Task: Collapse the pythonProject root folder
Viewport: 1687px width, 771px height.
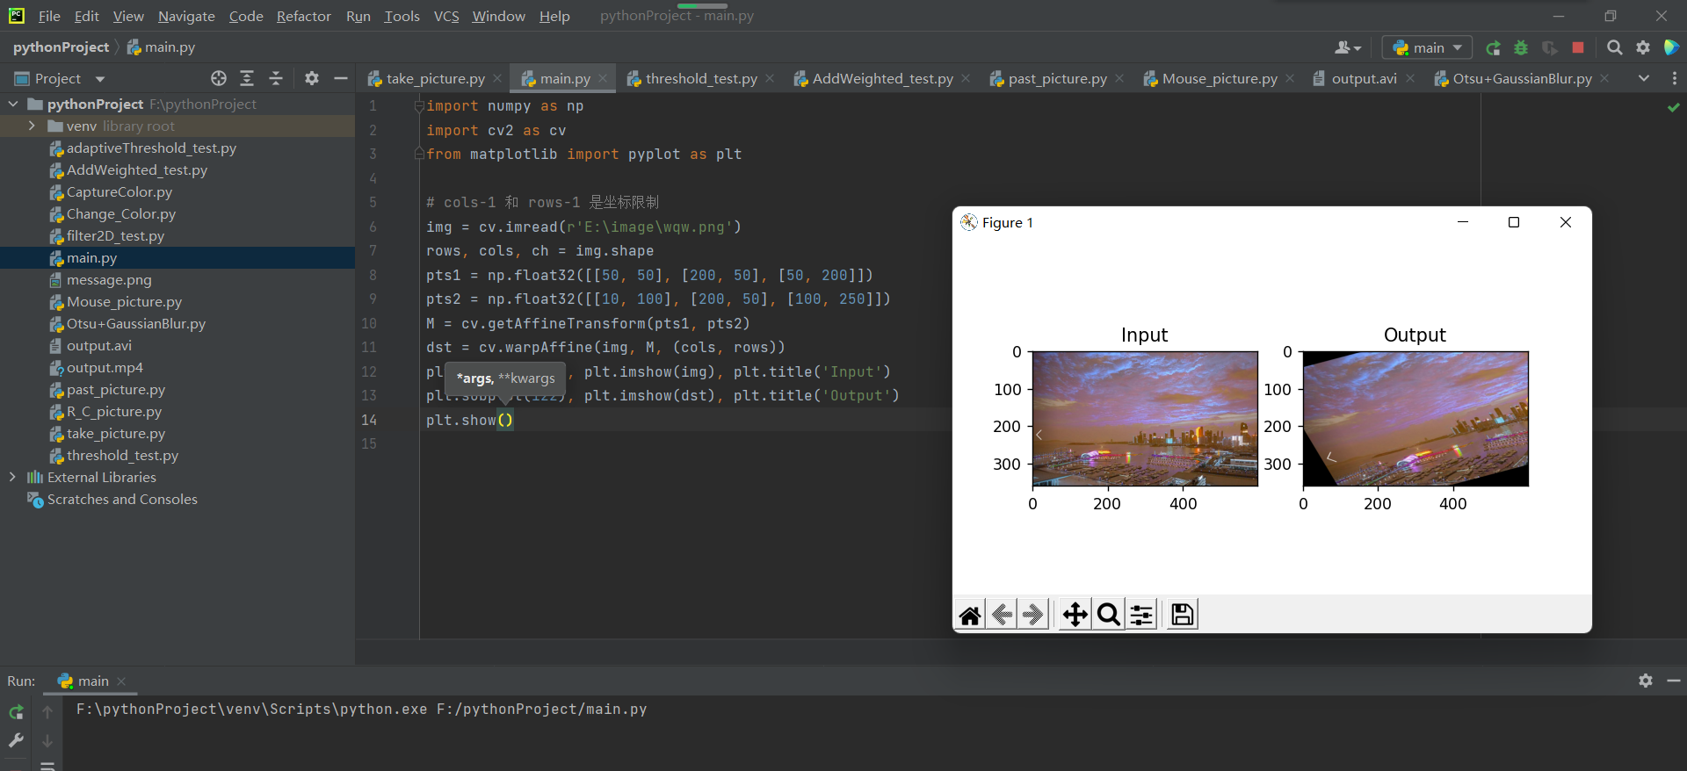Action: [13, 104]
